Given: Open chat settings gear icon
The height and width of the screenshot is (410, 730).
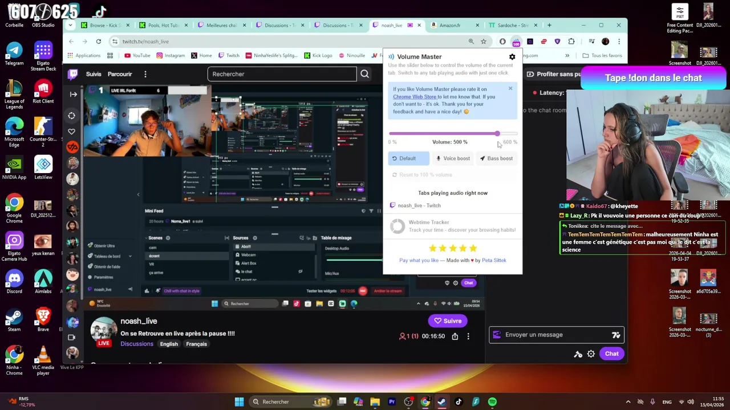Looking at the screenshot, I should point(591,354).
